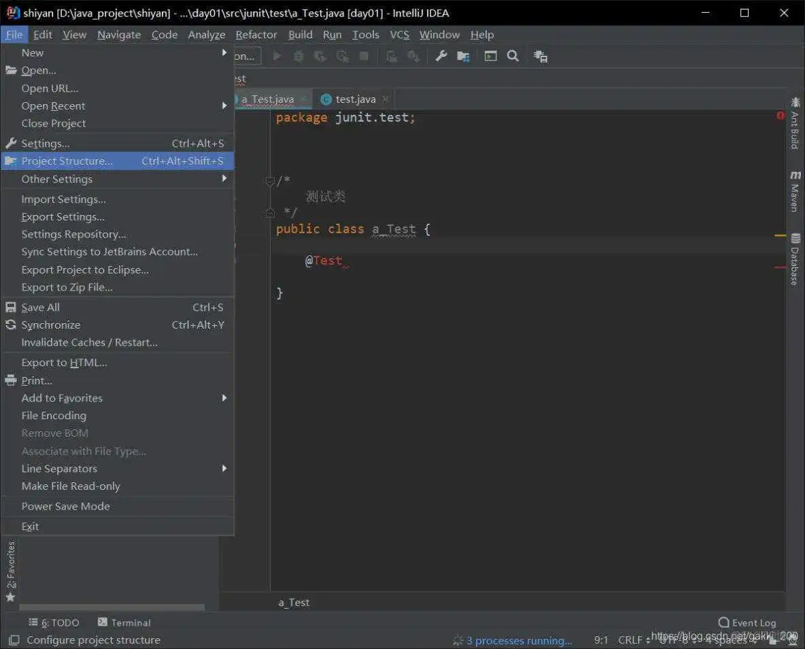The image size is (805, 649).
Task: Click Save All in the File menu
Action: tap(40, 307)
